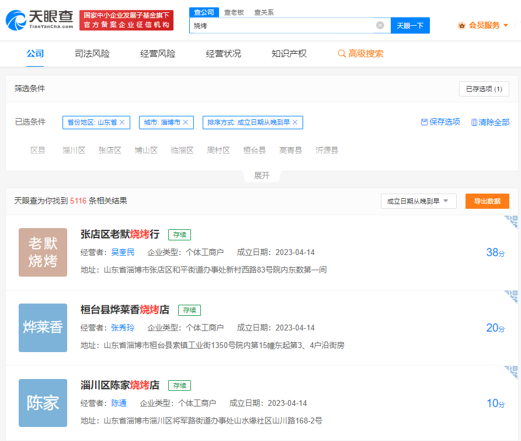The height and width of the screenshot is (441, 521).
Task: Open QR code for 淄川区陈家烧烤店
Action: click(512, 372)
